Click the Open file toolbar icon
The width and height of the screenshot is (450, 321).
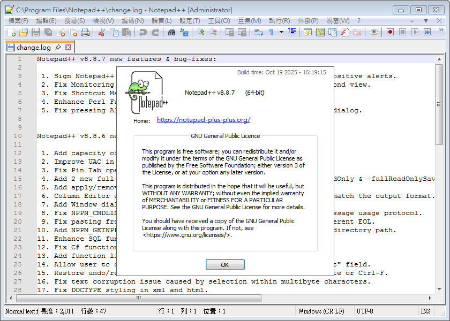pyautogui.click(x=24, y=32)
